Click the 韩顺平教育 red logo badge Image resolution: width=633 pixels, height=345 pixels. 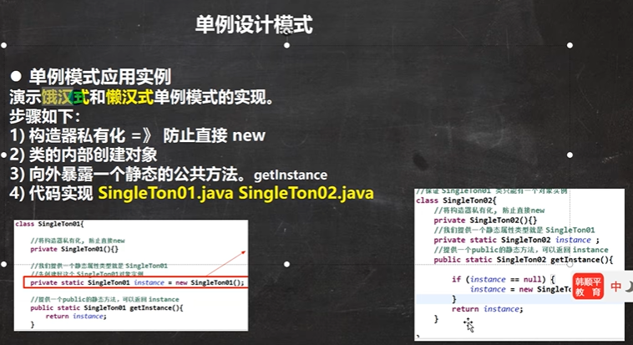point(588,286)
